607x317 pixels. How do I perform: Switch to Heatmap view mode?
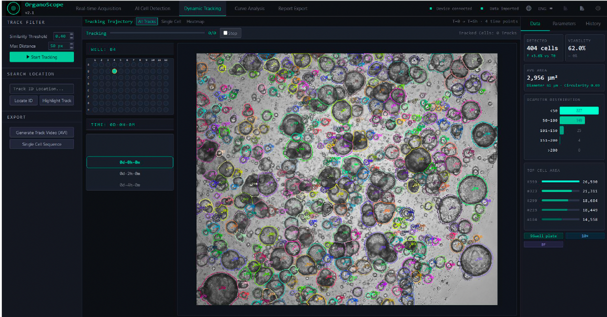coord(195,21)
